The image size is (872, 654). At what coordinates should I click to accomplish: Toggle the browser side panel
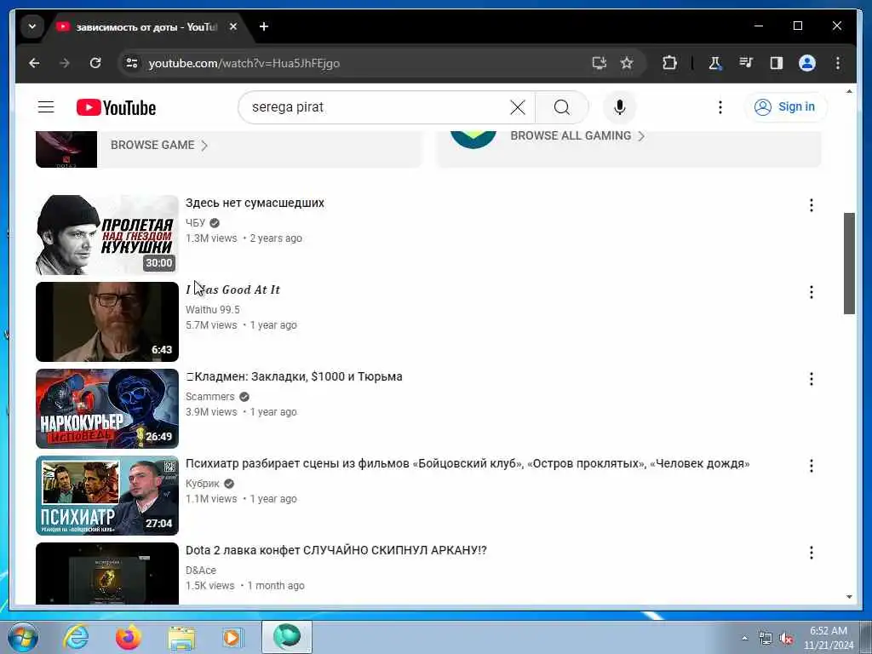pyautogui.click(x=777, y=63)
